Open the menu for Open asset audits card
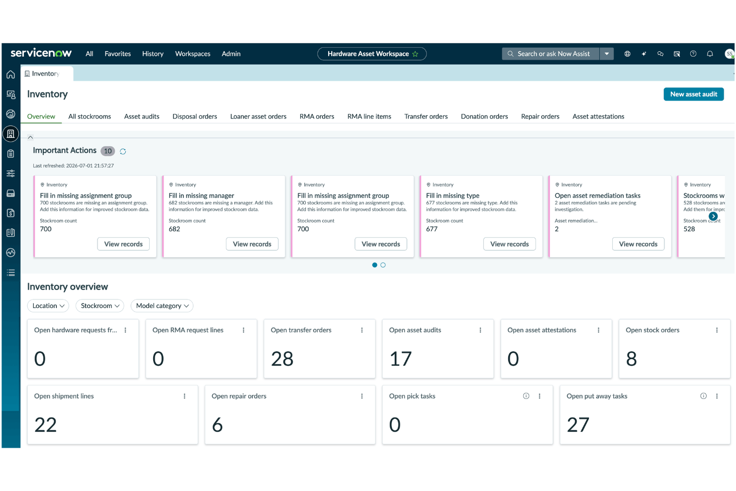The width and height of the screenshot is (736, 491). pos(480,330)
